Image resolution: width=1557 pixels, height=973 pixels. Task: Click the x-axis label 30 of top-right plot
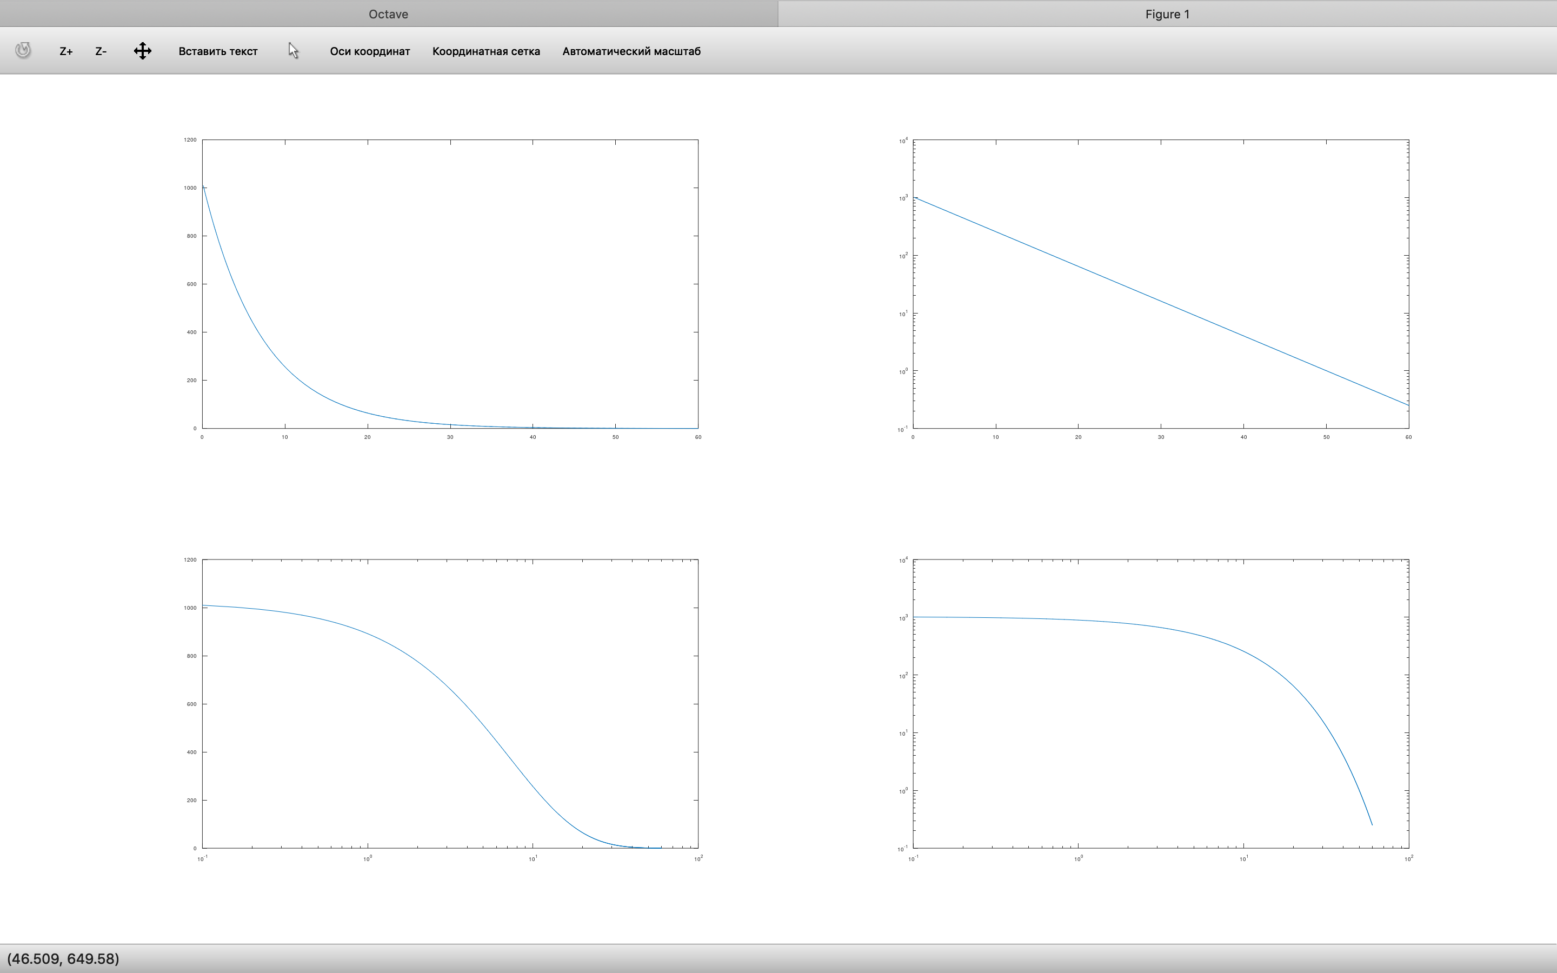pyautogui.click(x=1161, y=437)
